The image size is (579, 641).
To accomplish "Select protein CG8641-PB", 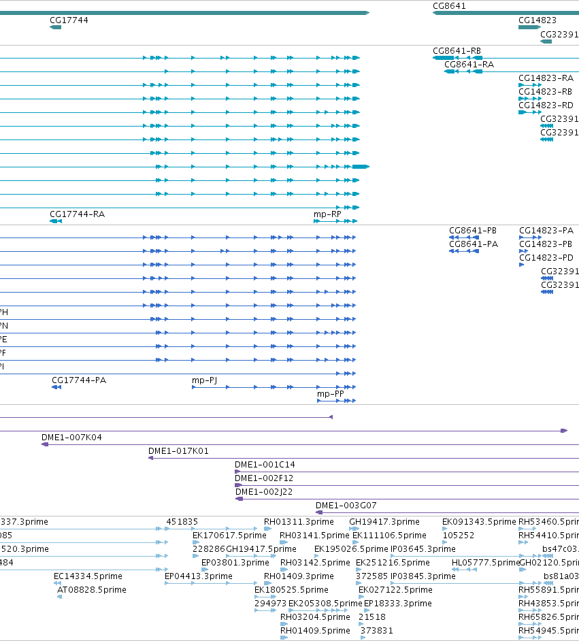I will [x=473, y=231].
